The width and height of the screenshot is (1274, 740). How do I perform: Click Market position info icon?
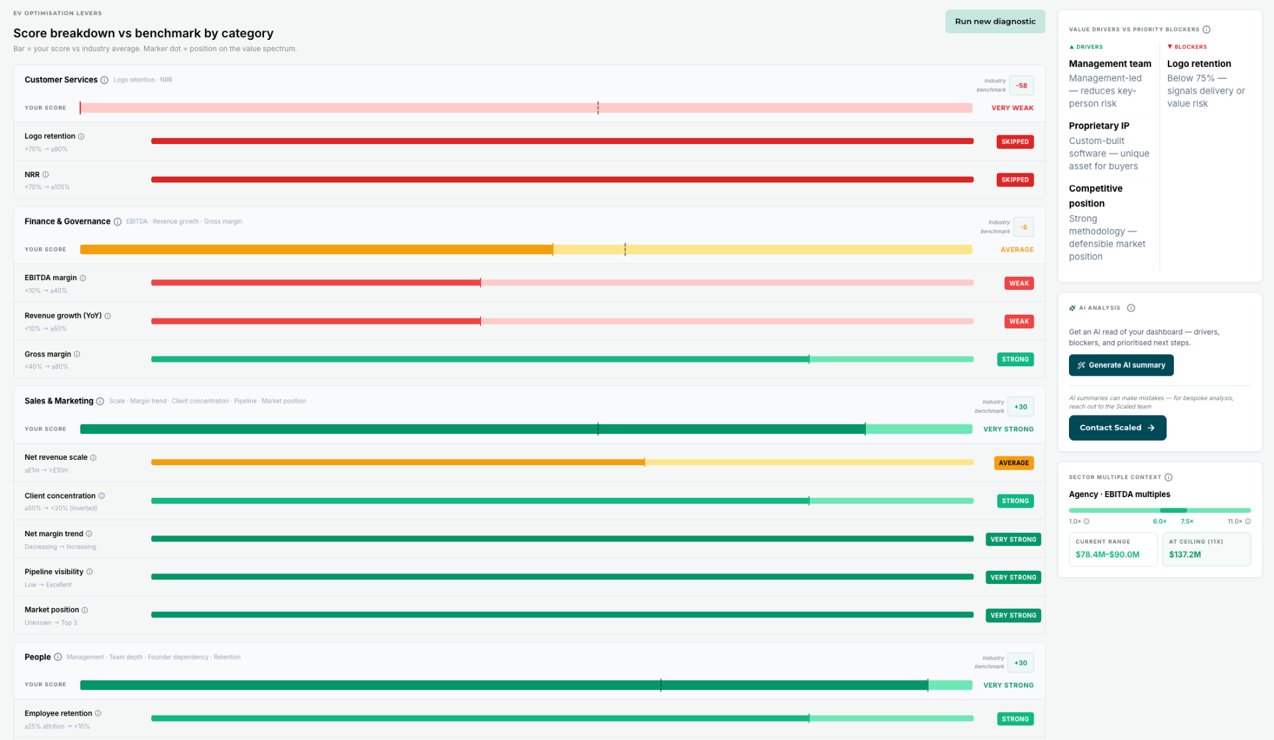click(84, 610)
